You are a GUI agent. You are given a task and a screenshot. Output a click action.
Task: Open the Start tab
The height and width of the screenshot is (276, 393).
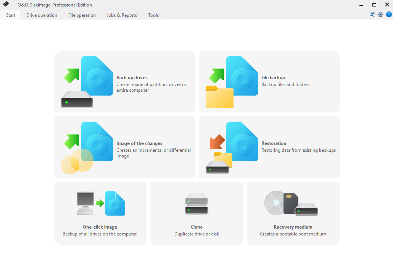coord(11,15)
